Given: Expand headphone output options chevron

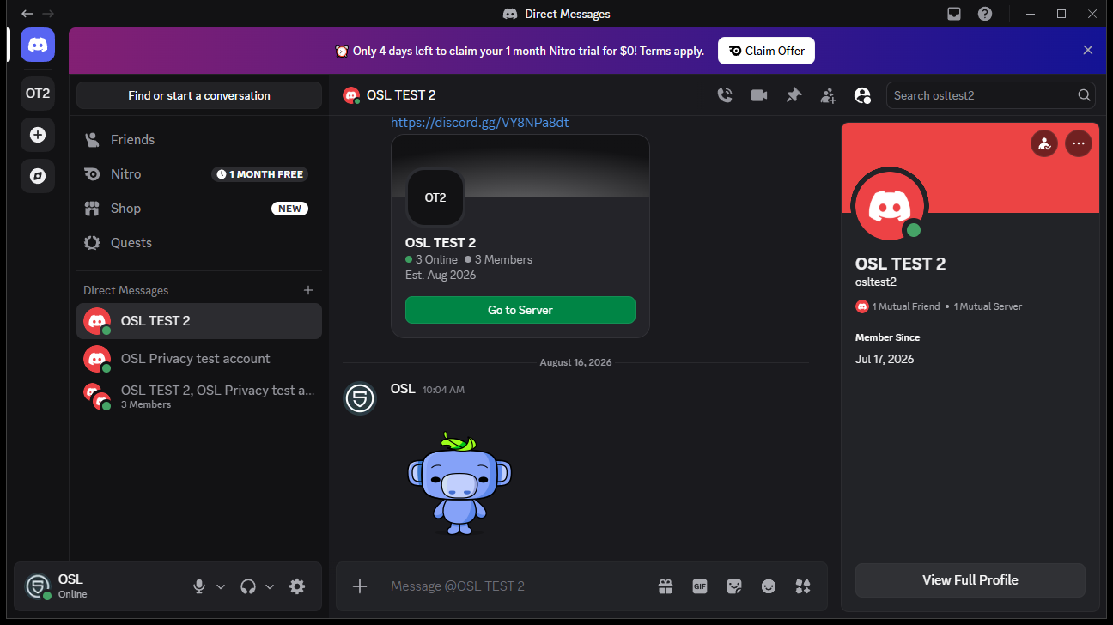Looking at the screenshot, I should click(270, 586).
